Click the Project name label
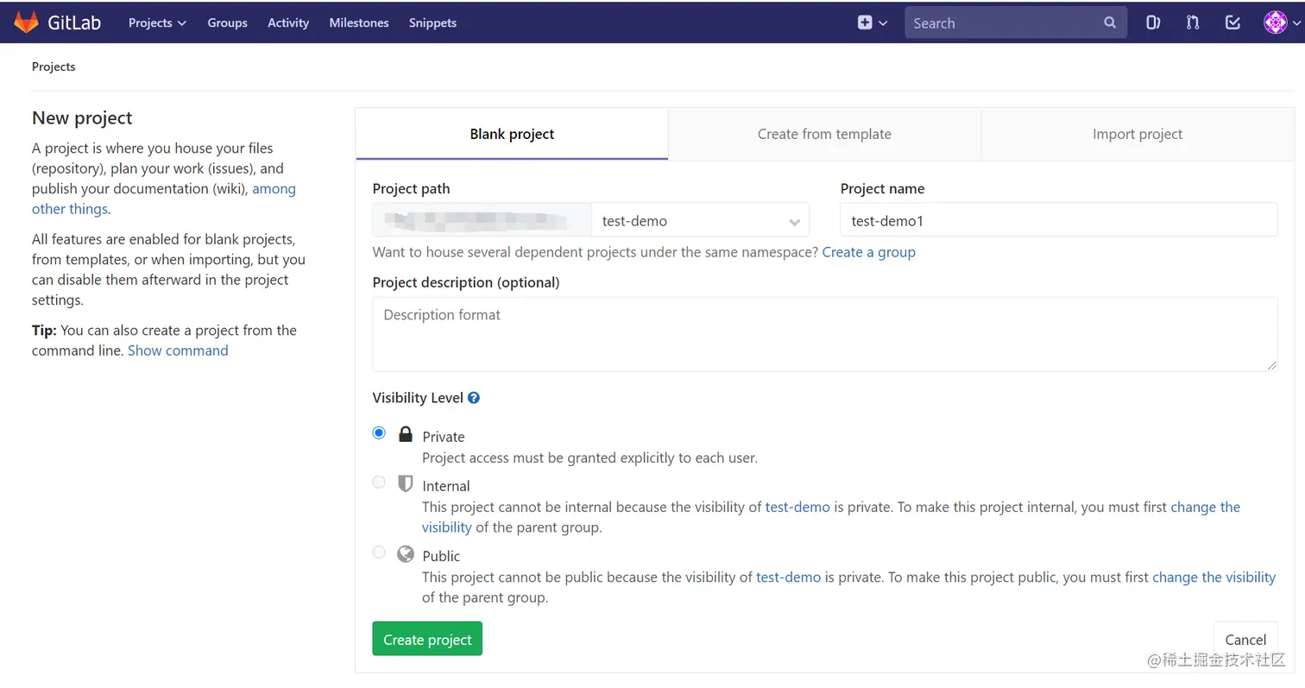 pyautogui.click(x=882, y=188)
